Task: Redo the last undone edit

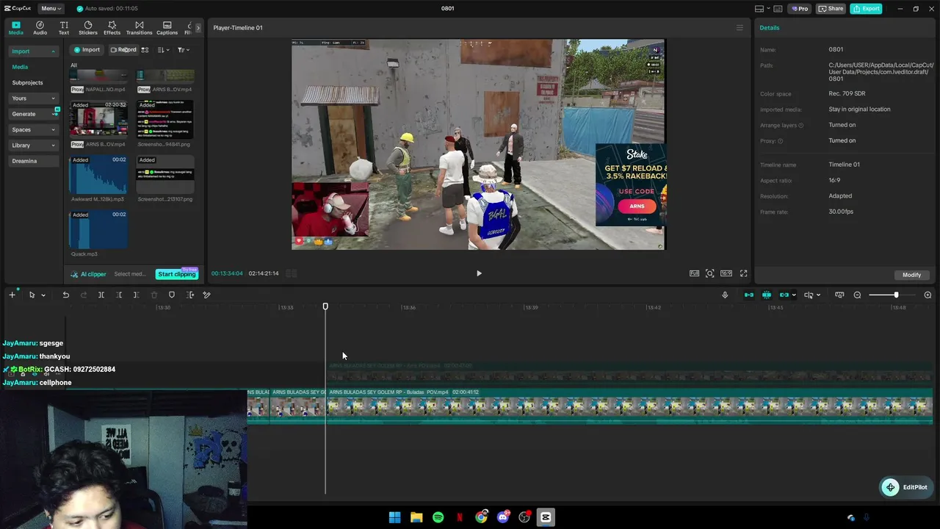Action: [83, 295]
